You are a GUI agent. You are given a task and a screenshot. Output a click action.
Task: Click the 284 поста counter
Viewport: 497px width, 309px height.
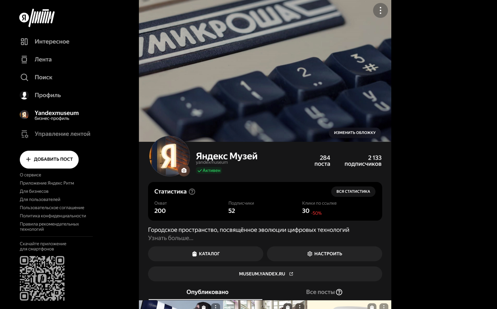322,161
